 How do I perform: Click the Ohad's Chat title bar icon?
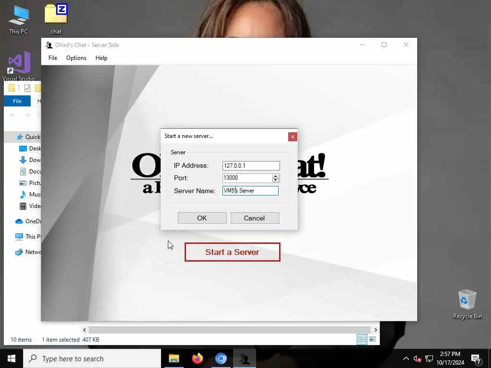[x=49, y=45]
